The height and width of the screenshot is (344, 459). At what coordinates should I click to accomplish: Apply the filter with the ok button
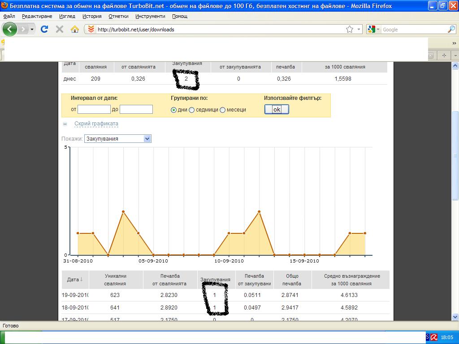pyautogui.click(x=277, y=109)
